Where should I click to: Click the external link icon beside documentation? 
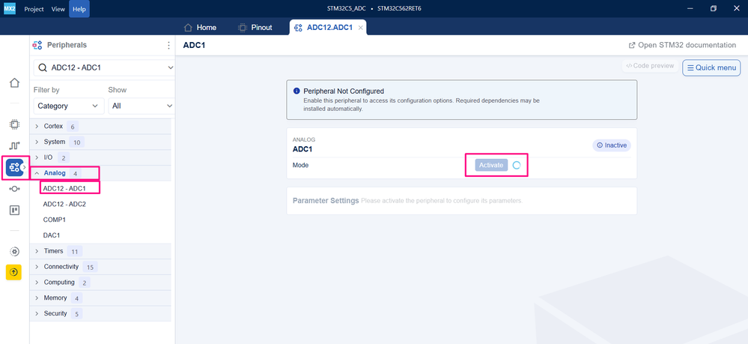coord(632,46)
